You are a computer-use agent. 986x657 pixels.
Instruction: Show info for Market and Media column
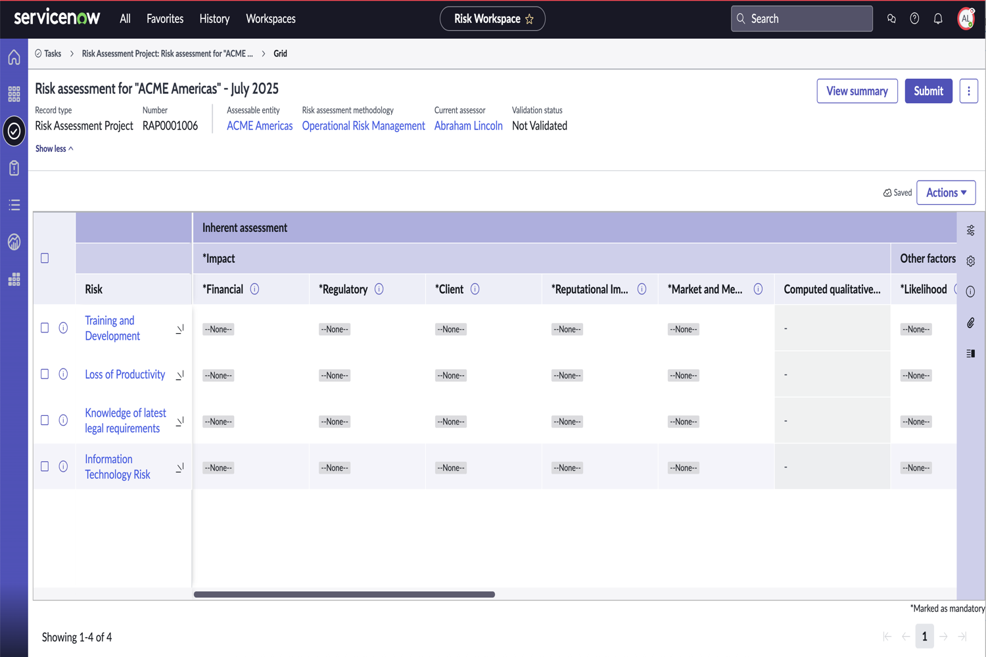pos(758,289)
